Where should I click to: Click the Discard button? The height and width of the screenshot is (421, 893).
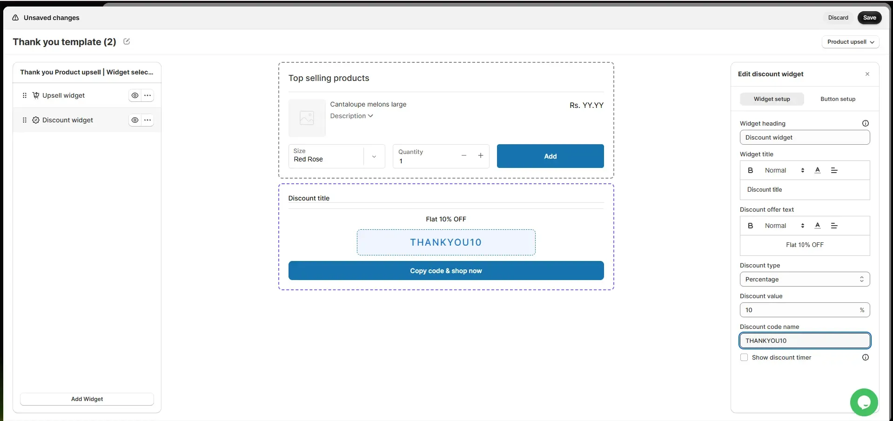point(838,18)
